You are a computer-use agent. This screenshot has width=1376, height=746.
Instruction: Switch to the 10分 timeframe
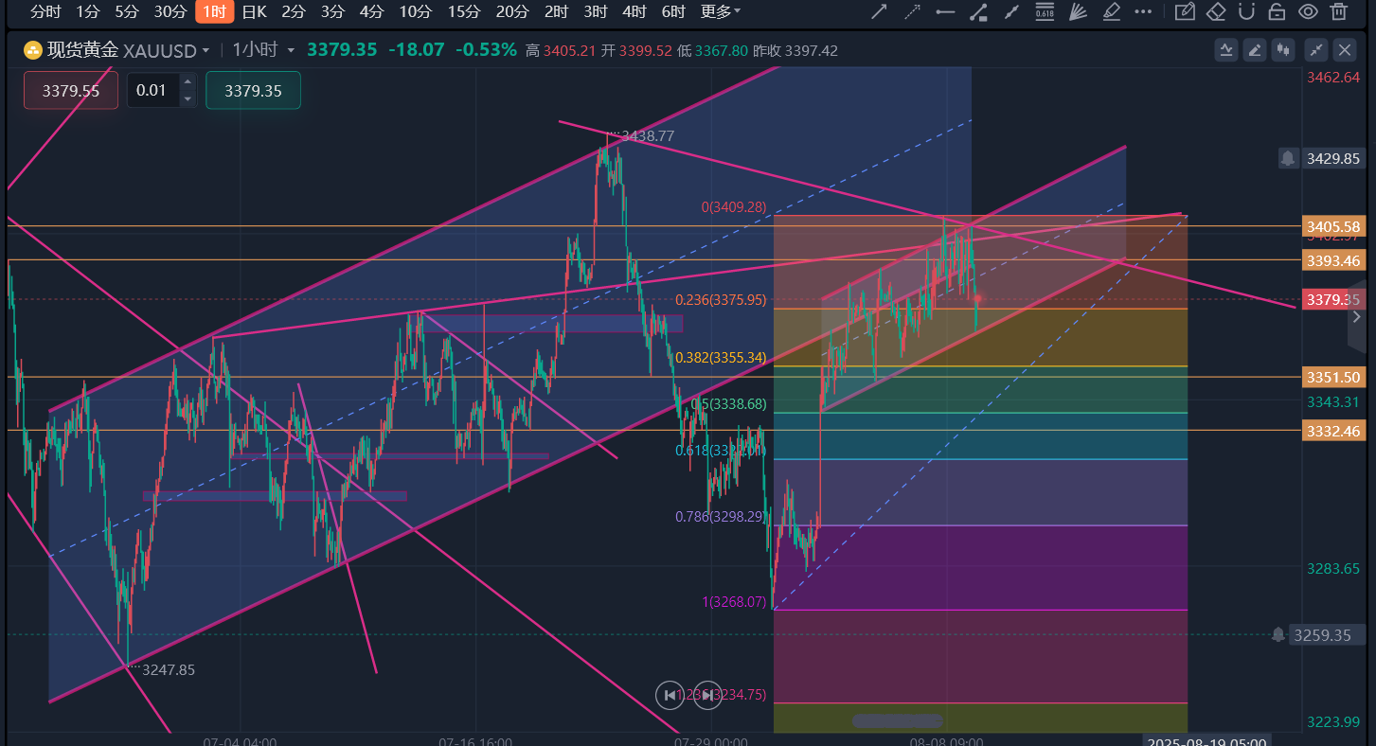point(415,11)
